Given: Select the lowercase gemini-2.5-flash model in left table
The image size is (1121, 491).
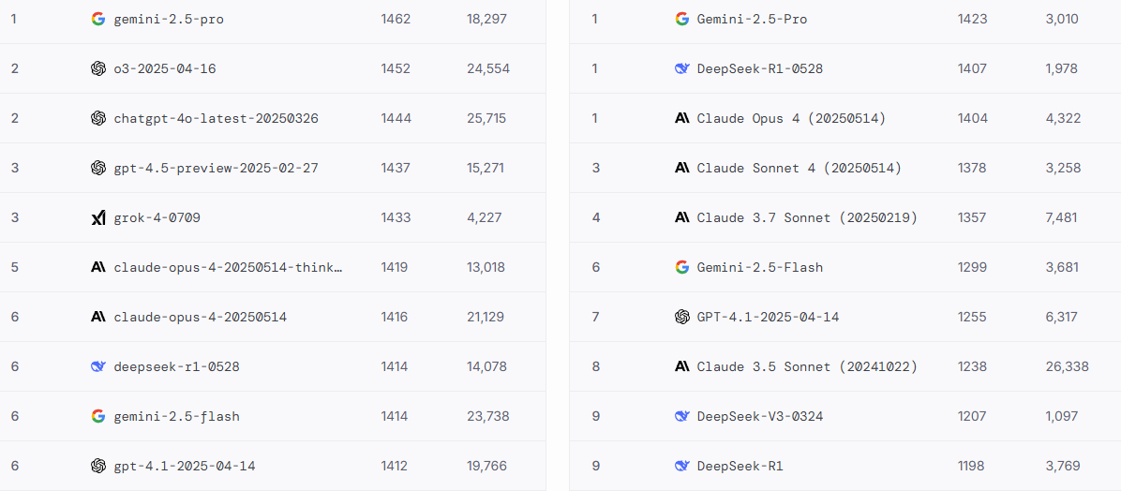Looking at the screenshot, I should 176,416.
